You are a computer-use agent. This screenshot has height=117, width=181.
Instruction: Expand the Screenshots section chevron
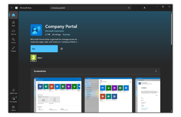[x=156, y=71]
